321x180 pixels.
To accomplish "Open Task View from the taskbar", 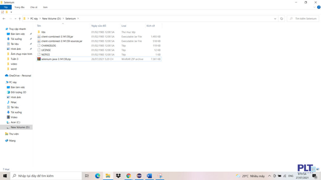I will [87, 176].
